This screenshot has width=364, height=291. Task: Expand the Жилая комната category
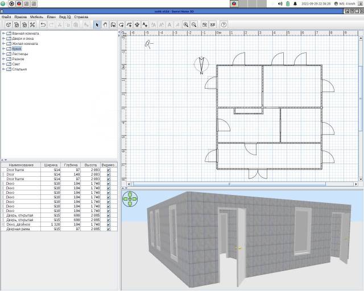tap(3, 44)
